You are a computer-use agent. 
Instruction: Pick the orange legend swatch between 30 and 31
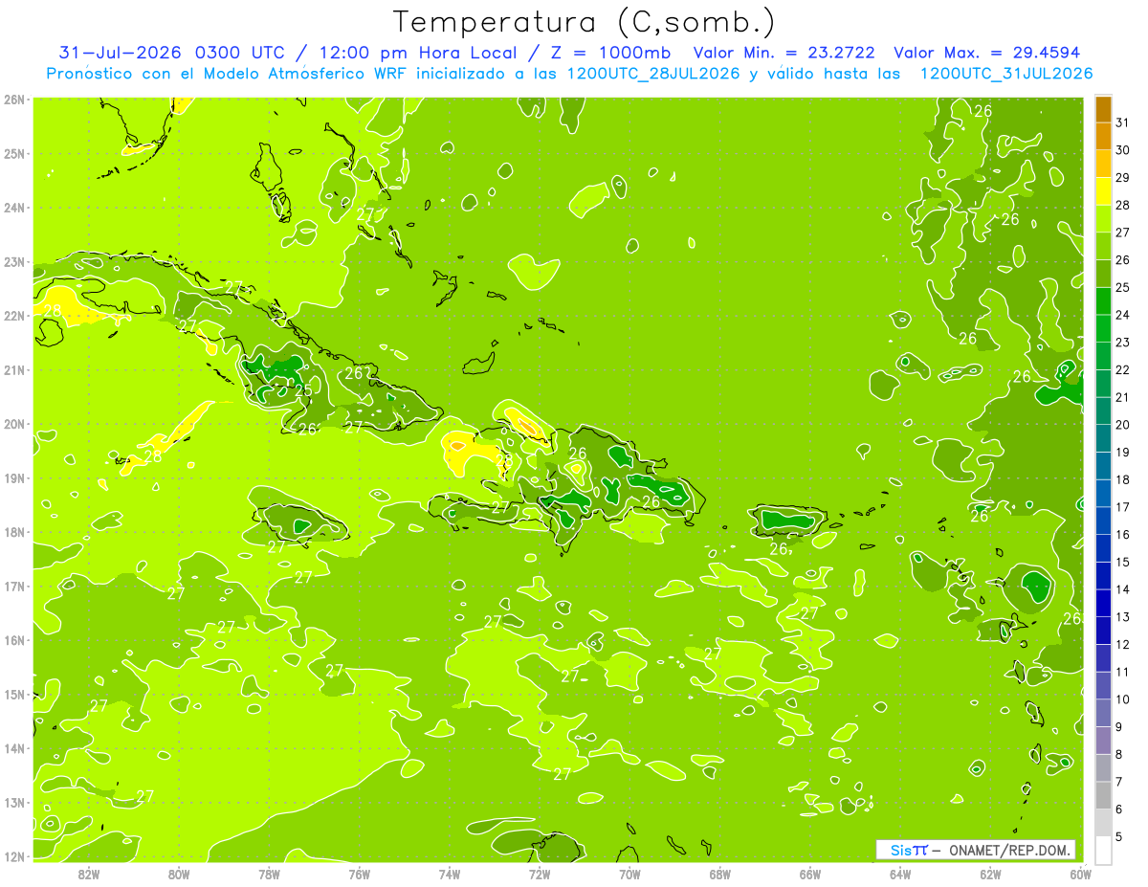(x=1103, y=136)
